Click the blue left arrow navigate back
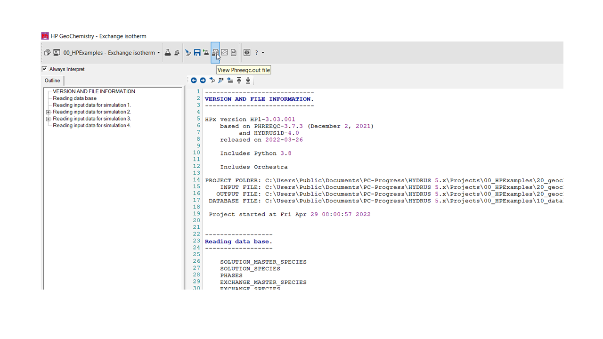 click(x=194, y=81)
